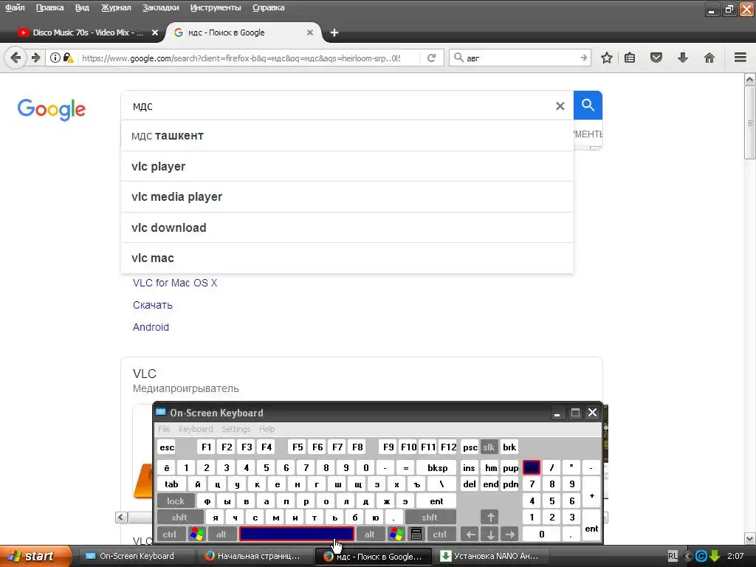Open the Firefox hamburger menu
The image size is (756, 567).
[x=740, y=58]
